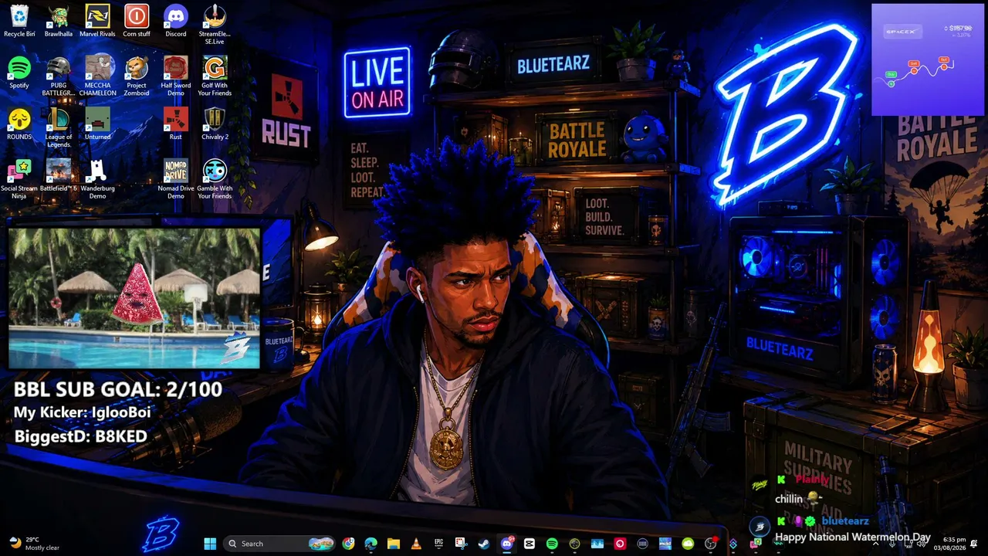Image resolution: width=988 pixels, height=556 pixels.
Task: Select the Unturned desktop shortcut
Action: (97, 124)
